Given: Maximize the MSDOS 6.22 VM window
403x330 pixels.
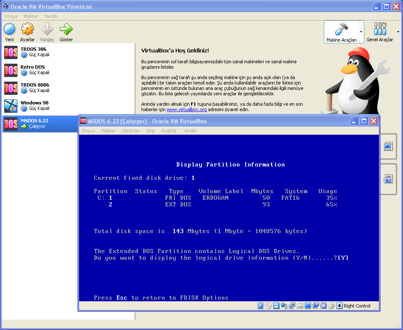Looking at the screenshot, I should (x=364, y=121).
